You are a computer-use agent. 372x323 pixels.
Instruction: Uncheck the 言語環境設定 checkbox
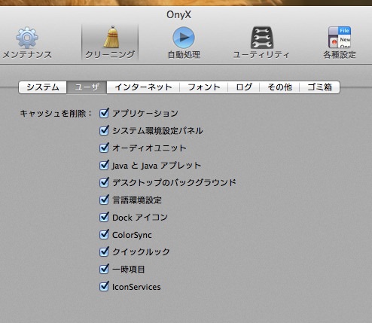tap(104, 200)
